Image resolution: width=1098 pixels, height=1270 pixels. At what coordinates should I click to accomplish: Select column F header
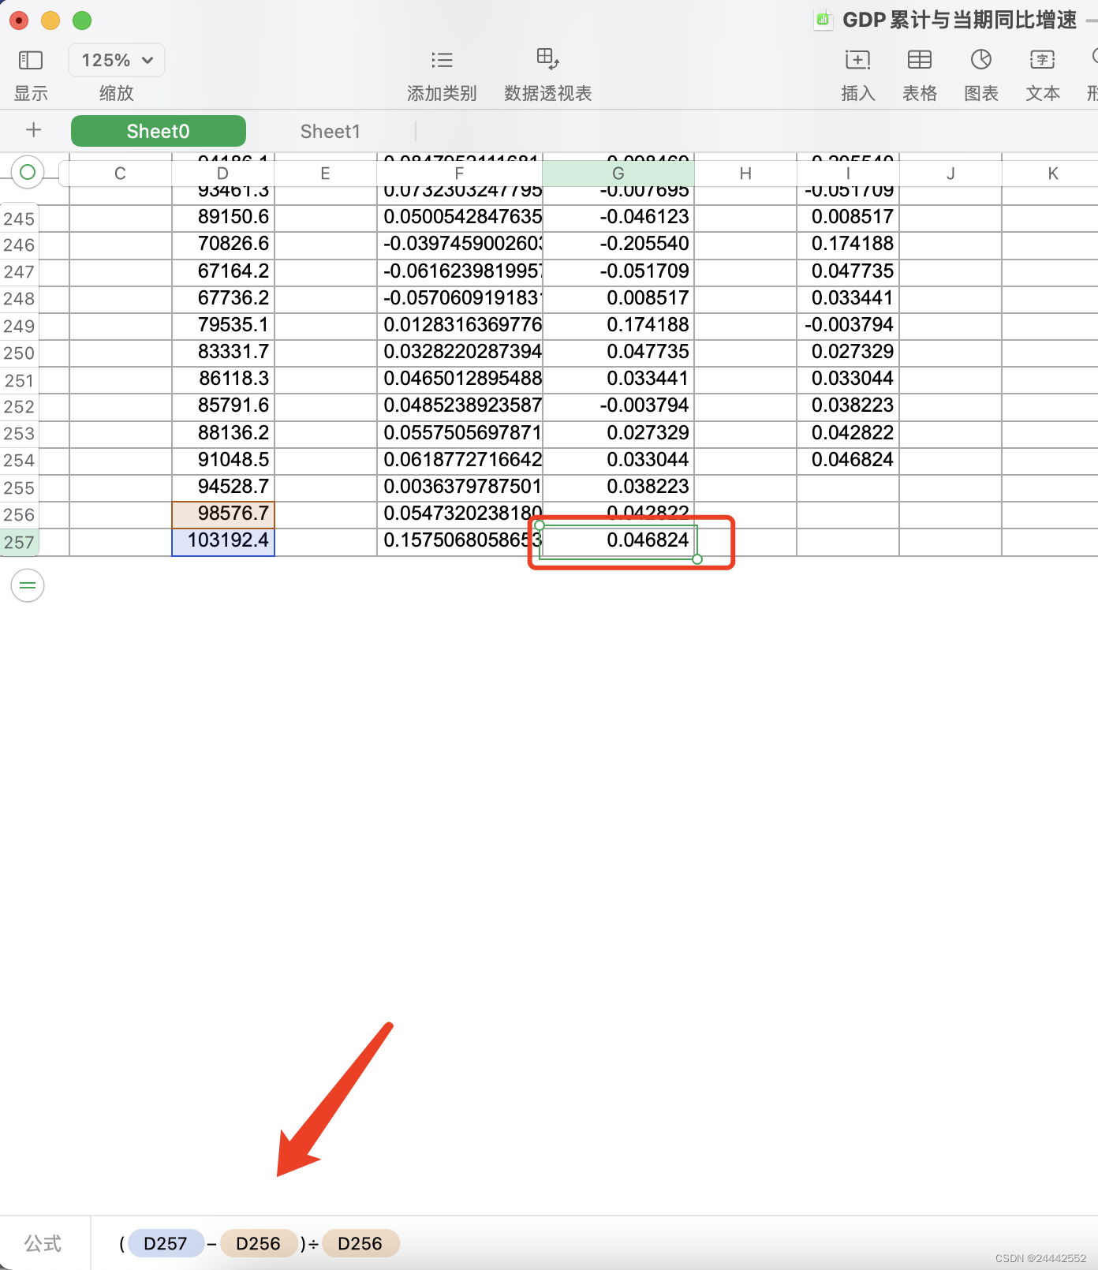pos(459,174)
